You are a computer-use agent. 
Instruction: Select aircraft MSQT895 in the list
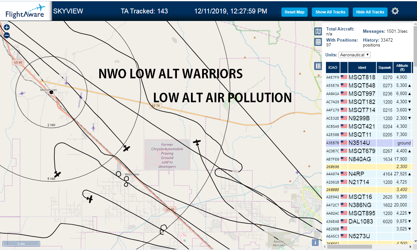click(369, 213)
